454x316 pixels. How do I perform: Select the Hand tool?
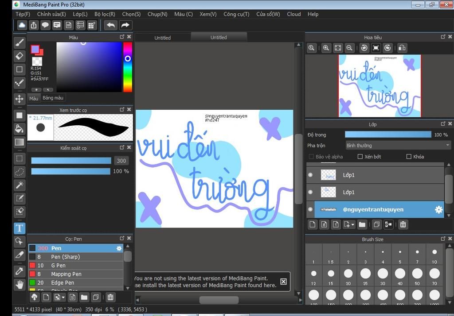20,285
